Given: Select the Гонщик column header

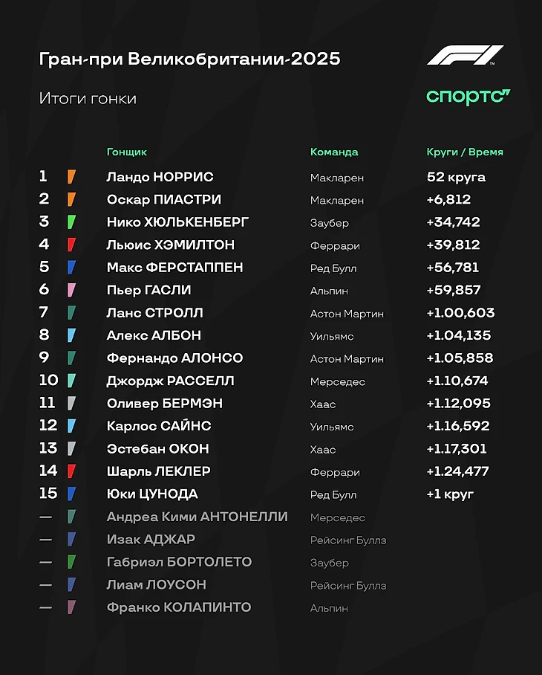Looking at the screenshot, I should pos(127,152).
